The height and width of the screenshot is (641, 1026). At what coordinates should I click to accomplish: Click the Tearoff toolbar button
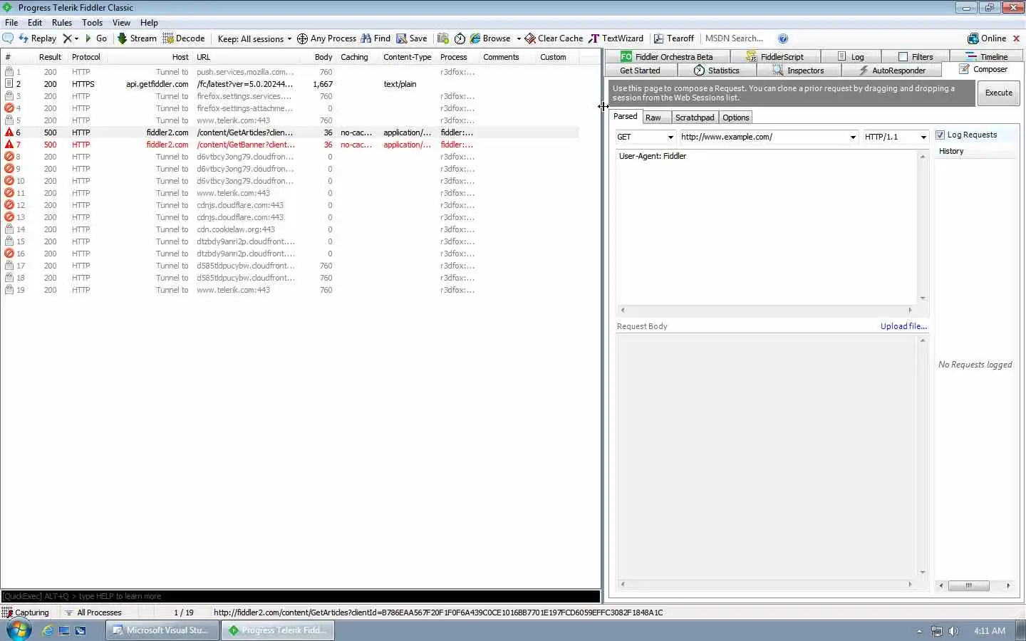(x=674, y=38)
